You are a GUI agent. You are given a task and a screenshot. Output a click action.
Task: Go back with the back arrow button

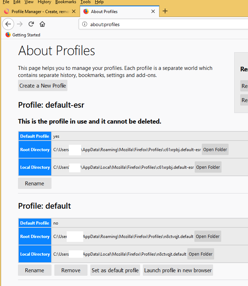(x=8, y=24)
